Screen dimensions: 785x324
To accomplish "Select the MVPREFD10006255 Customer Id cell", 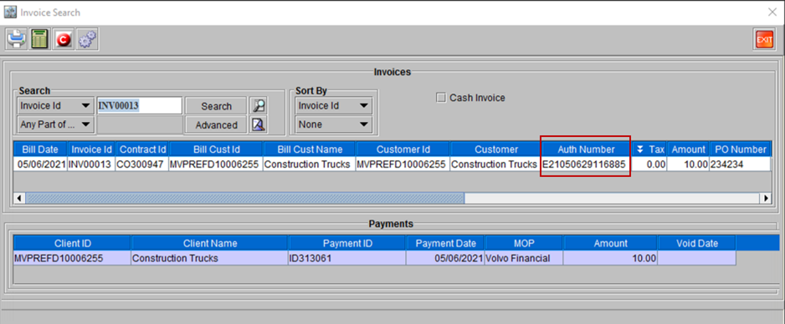I will pos(403,165).
